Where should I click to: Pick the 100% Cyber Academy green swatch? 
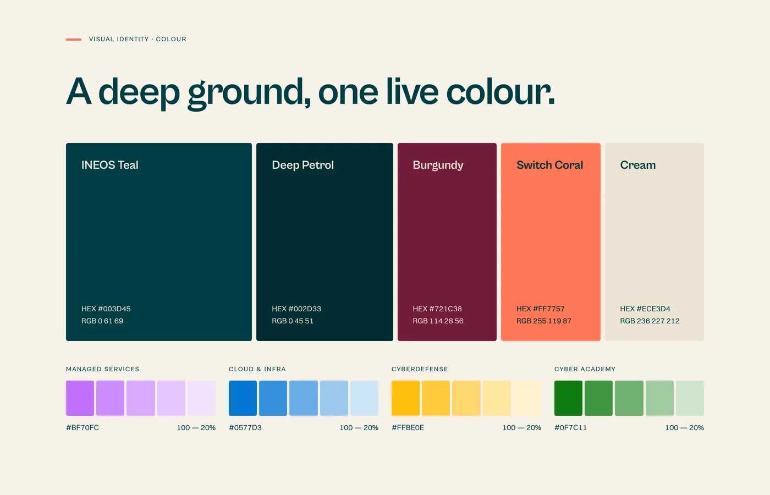point(568,398)
